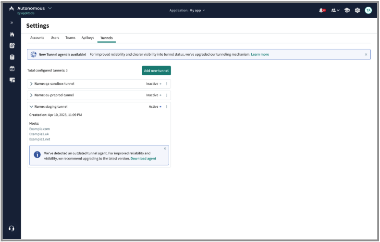Click the Download agent link
The image size is (380, 242).
coord(143,158)
